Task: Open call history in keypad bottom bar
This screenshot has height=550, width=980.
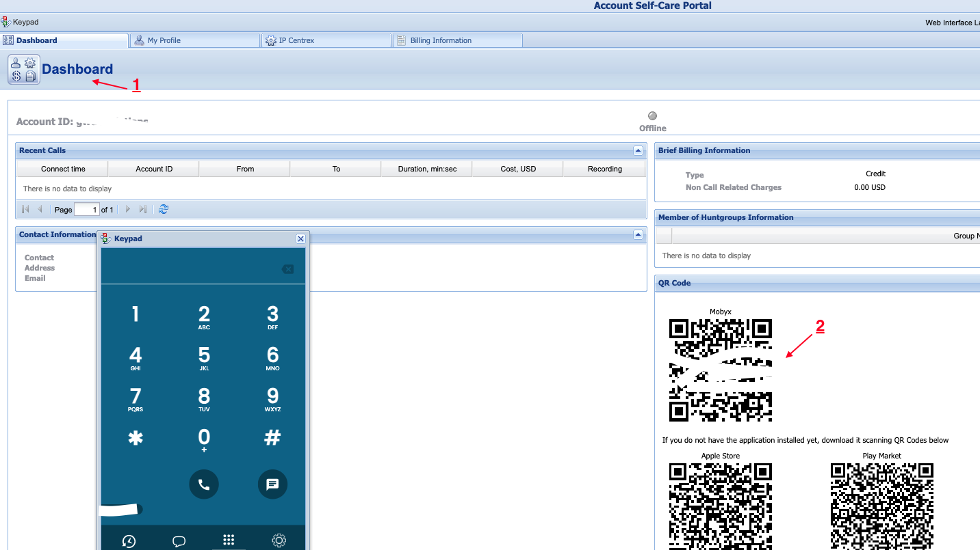Action: coord(129,541)
